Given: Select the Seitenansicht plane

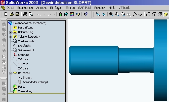Looking at the screenshot, I should click(26, 50).
